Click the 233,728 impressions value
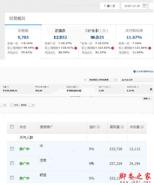The width and height of the screenshot is (154, 185). click(116, 149)
